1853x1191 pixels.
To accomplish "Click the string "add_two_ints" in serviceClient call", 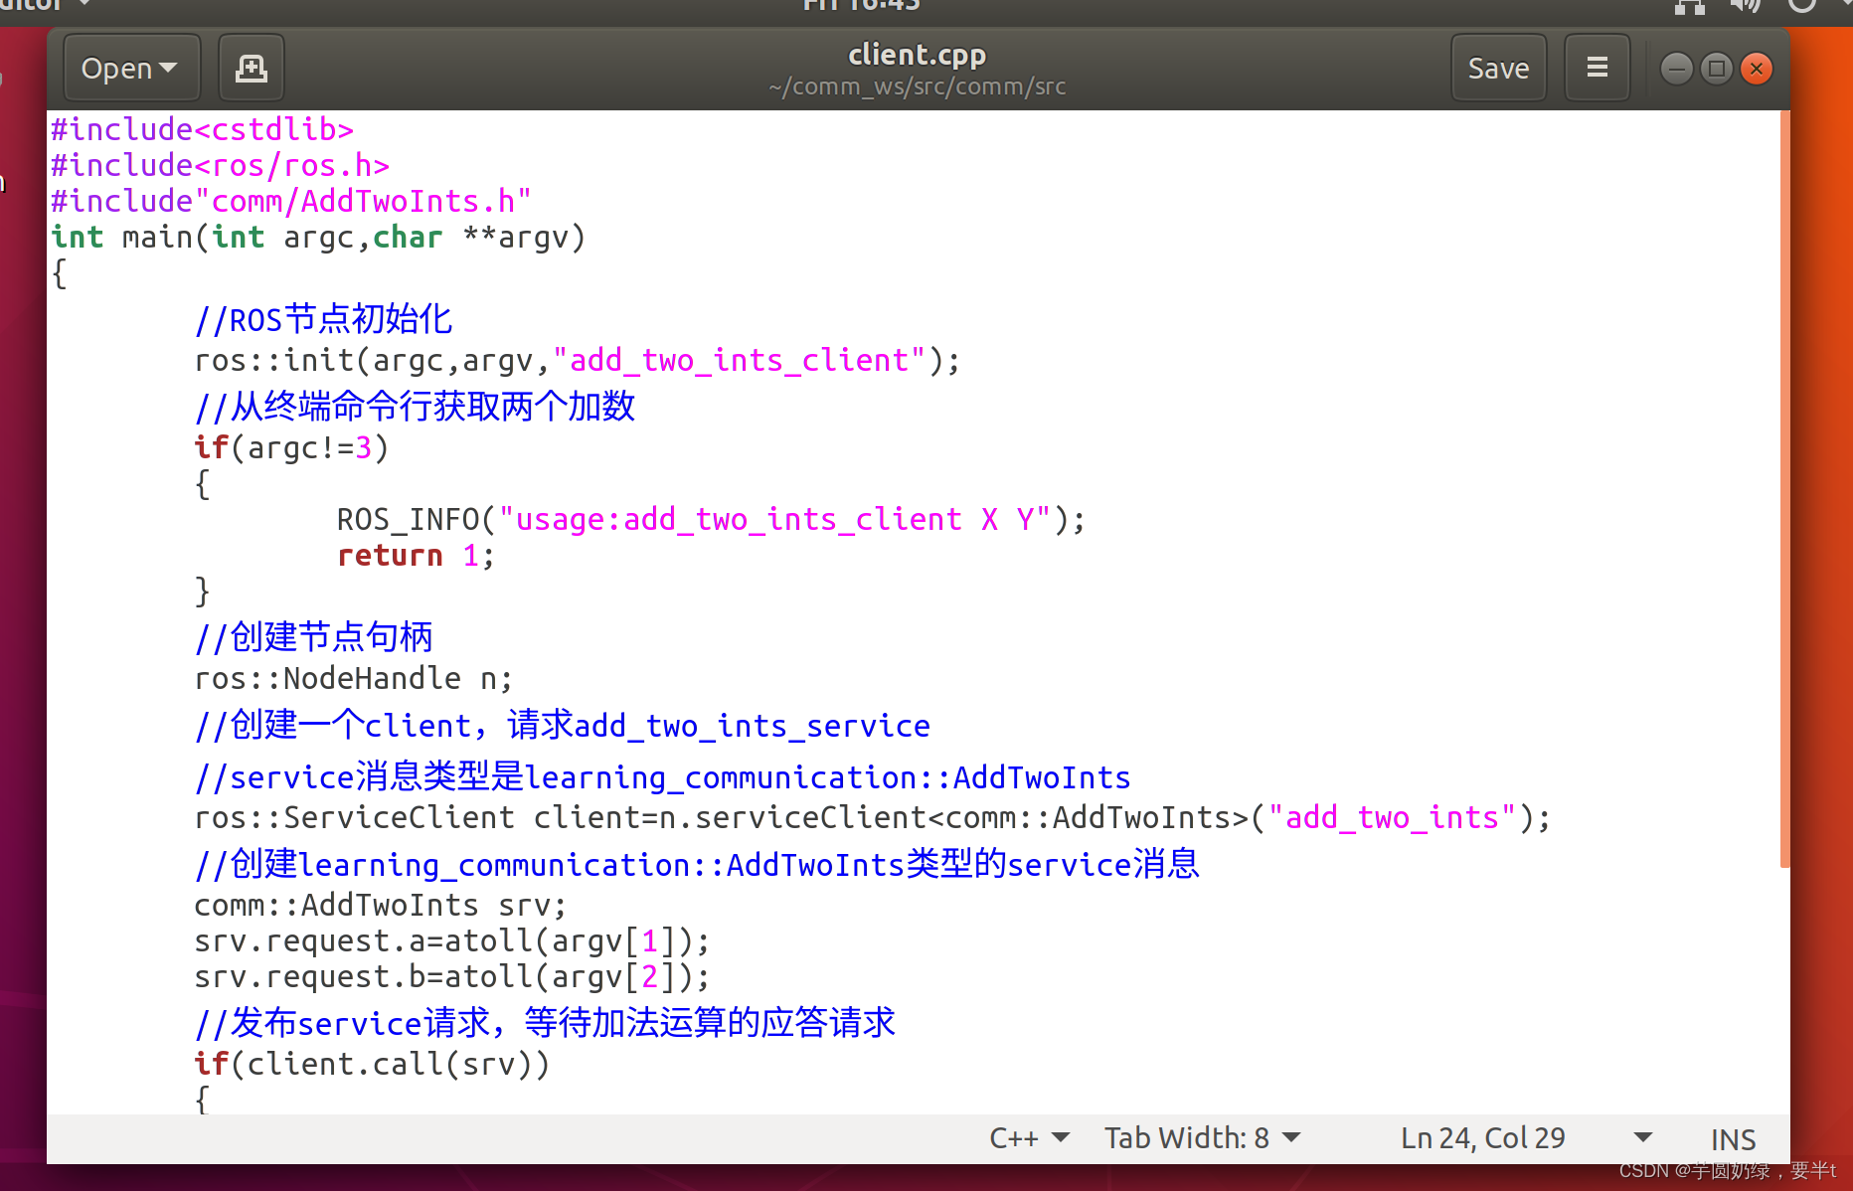I will coord(1393,817).
